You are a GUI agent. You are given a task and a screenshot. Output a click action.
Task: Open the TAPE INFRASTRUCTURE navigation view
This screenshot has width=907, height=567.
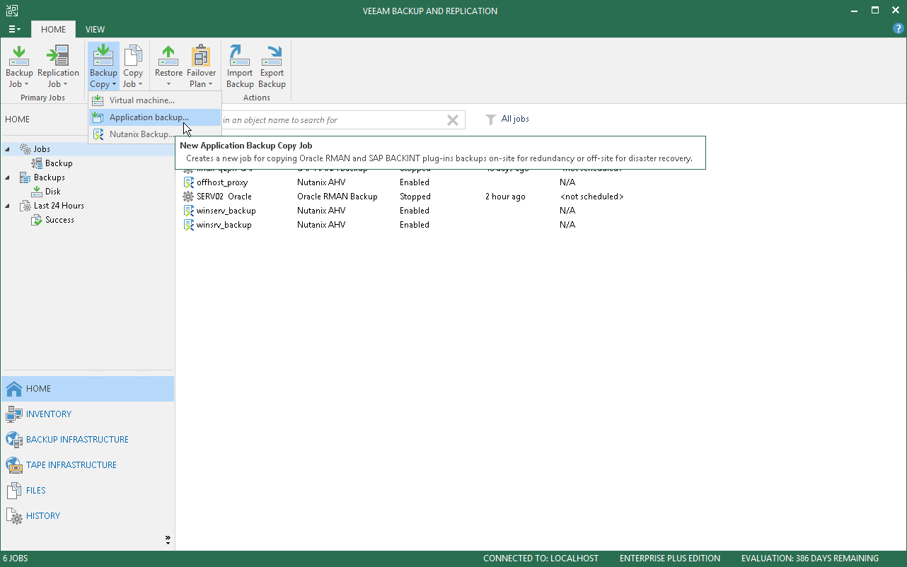(87, 465)
